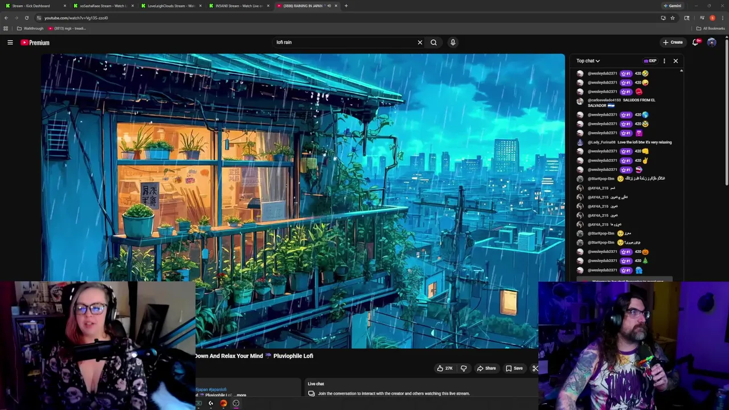The height and width of the screenshot is (410, 729).
Task: Go forward in the browser
Action: pyautogui.click(x=17, y=18)
